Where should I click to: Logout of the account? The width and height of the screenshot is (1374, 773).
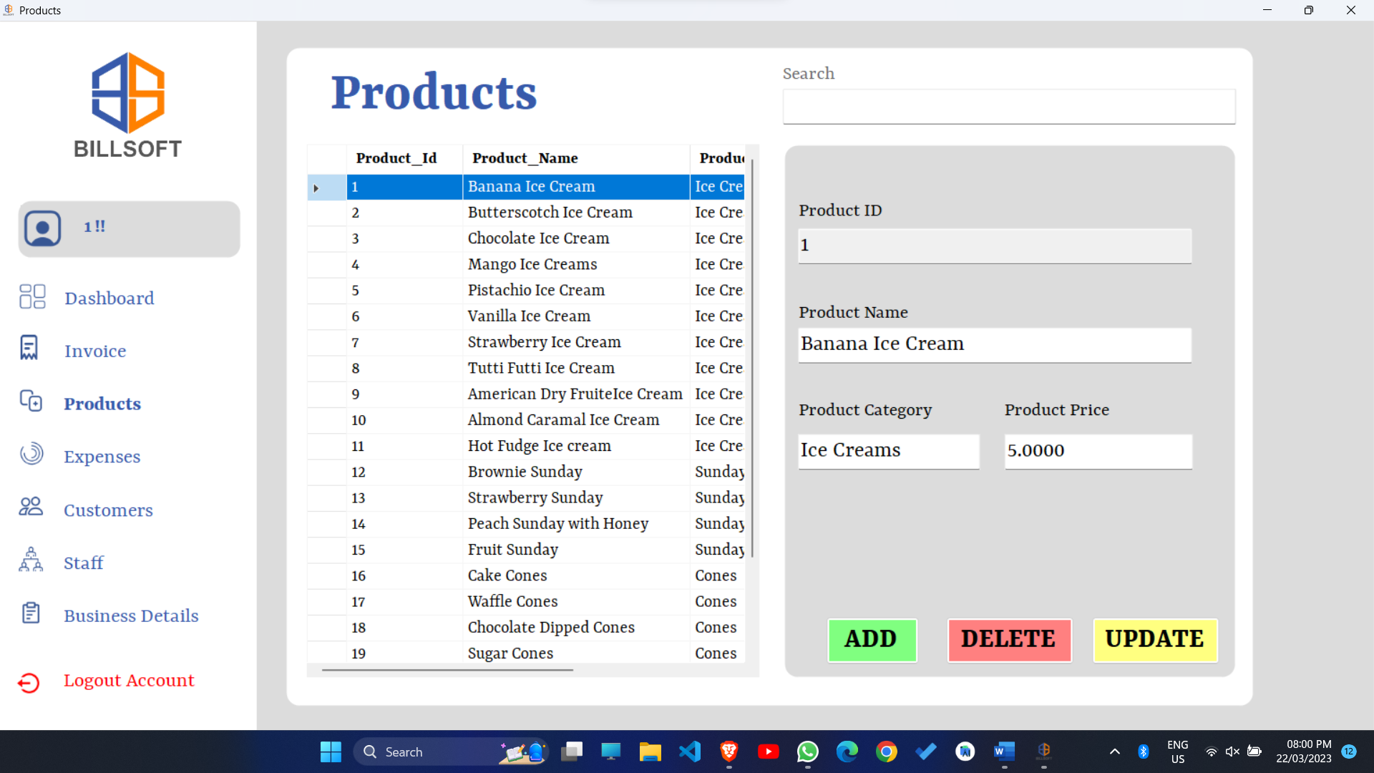point(129,681)
